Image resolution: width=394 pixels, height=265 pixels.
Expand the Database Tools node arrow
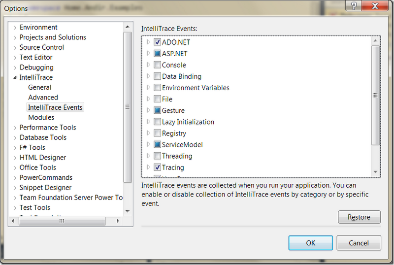coord(15,138)
